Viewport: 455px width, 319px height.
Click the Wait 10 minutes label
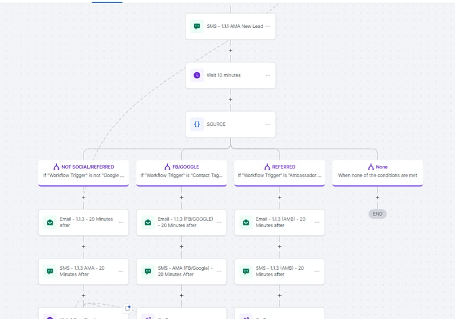coord(223,75)
